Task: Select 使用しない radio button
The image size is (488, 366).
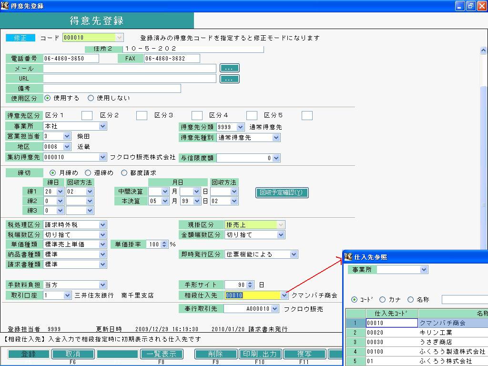Action: [91, 98]
